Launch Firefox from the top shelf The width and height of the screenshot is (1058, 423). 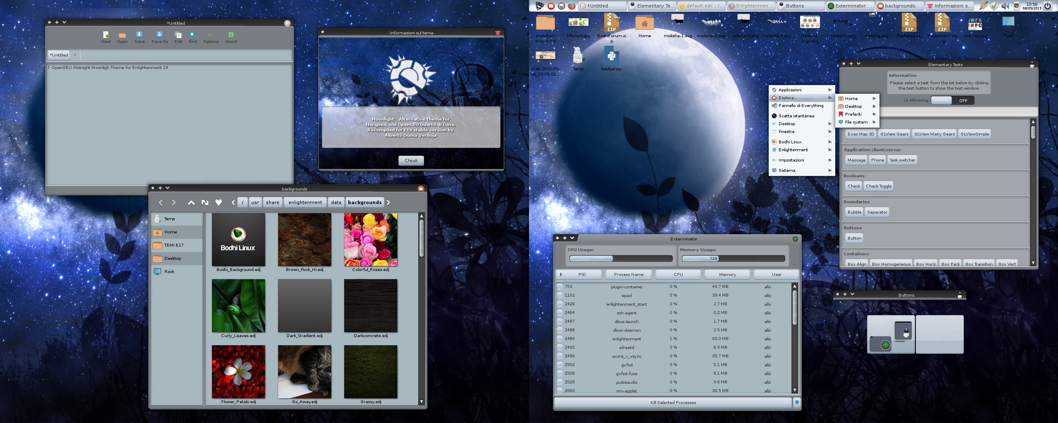[572, 6]
